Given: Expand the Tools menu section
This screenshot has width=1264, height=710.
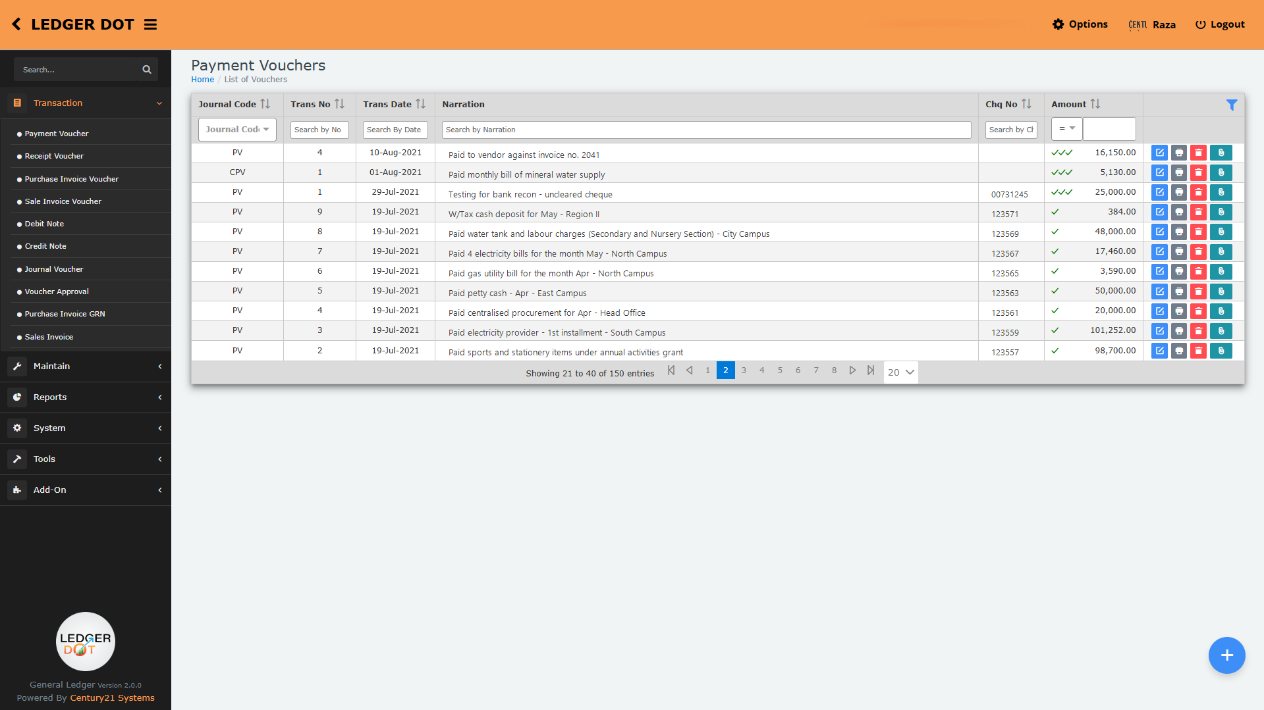Looking at the screenshot, I should click(x=86, y=459).
